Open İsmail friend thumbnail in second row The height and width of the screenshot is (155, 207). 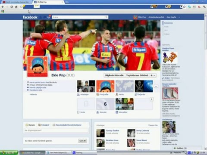(131, 143)
